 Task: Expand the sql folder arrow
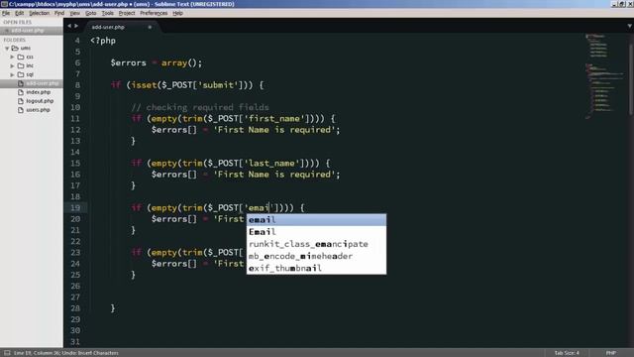pos(12,75)
